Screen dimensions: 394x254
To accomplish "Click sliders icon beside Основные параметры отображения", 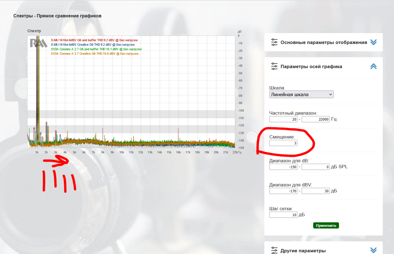I will 274,42.
